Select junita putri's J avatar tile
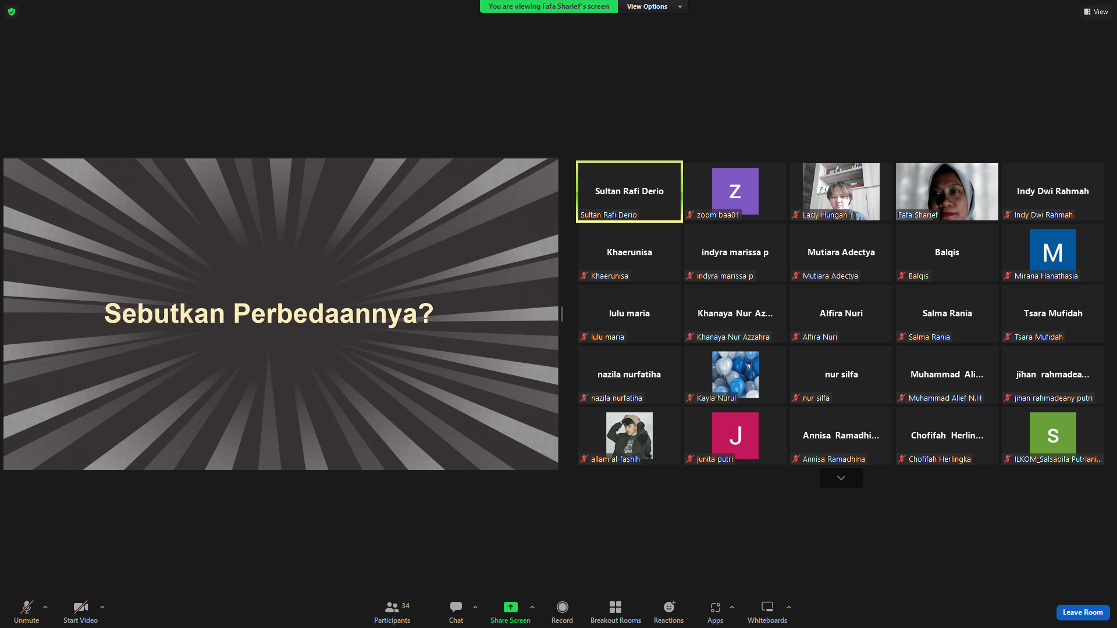 click(x=735, y=436)
